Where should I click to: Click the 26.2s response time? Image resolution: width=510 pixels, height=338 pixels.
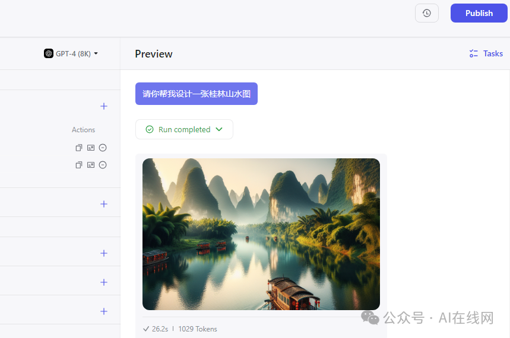(160, 329)
